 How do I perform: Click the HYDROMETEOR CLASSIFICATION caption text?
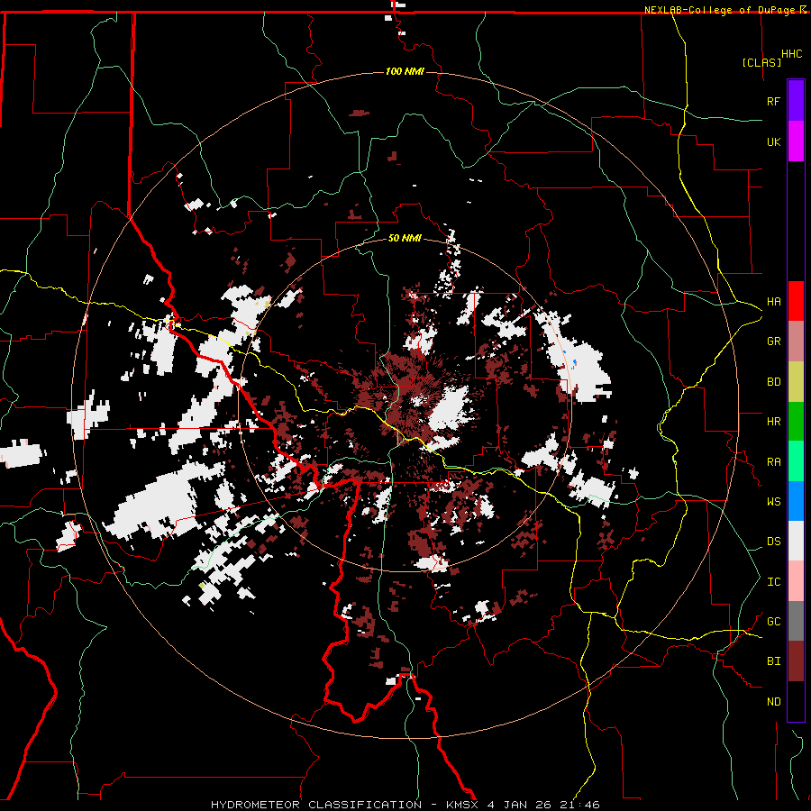316,805
